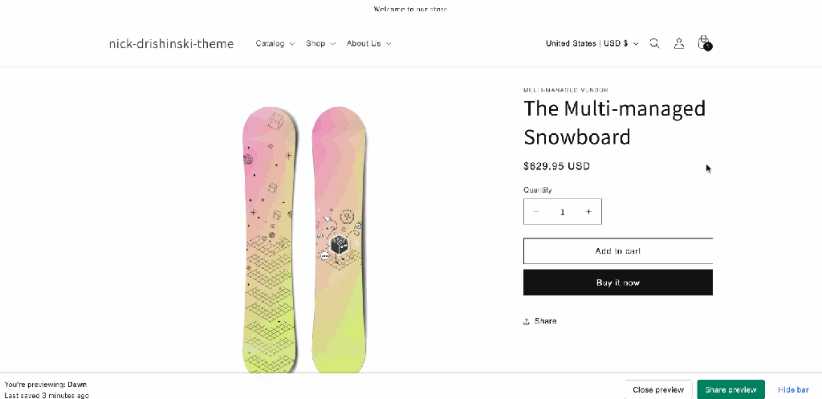This screenshot has height=399, width=822.
Task: Click the Buy it now button
Action: click(x=618, y=283)
